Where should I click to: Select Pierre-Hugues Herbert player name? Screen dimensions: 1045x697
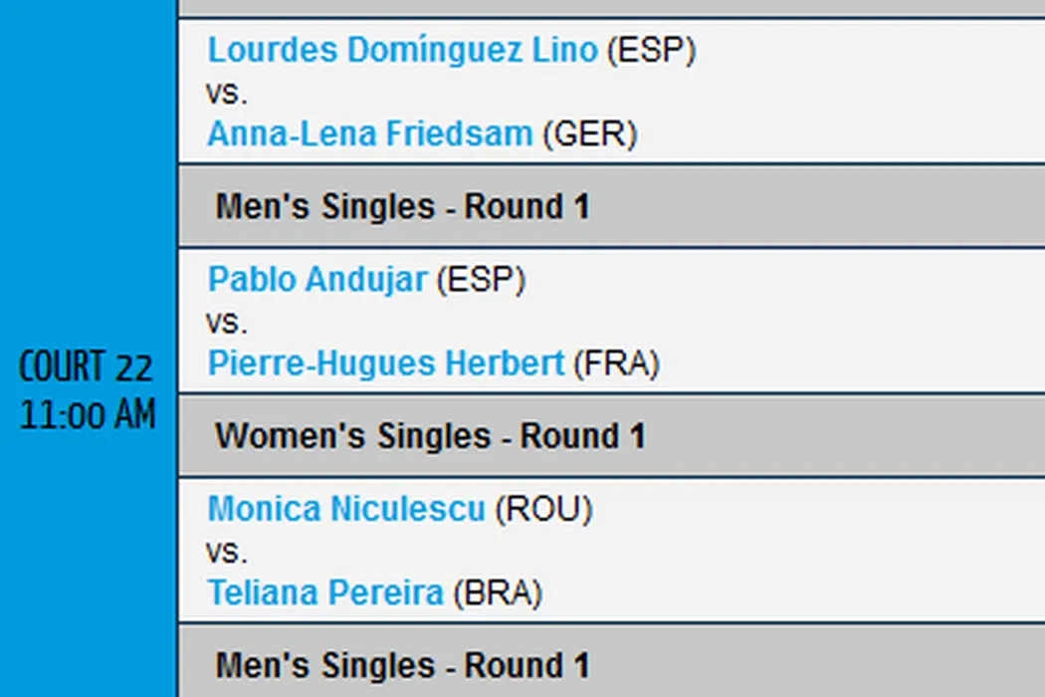[385, 363]
